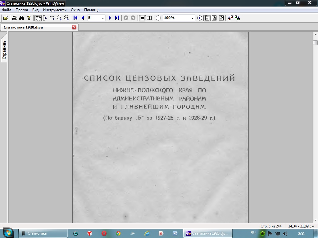
Task: Click the zoom in plus button
Action: click(x=200, y=18)
